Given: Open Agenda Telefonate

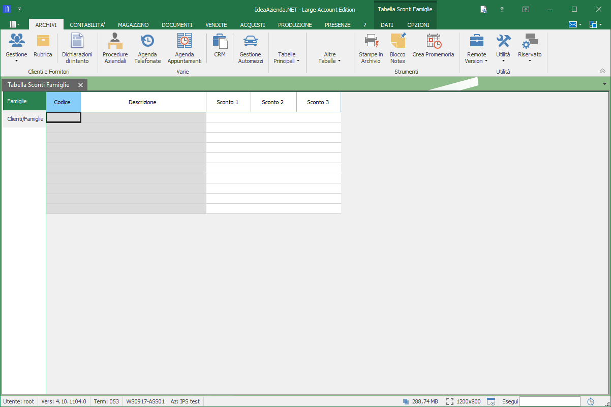Looking at the screenshot, I should click(147, 41).
